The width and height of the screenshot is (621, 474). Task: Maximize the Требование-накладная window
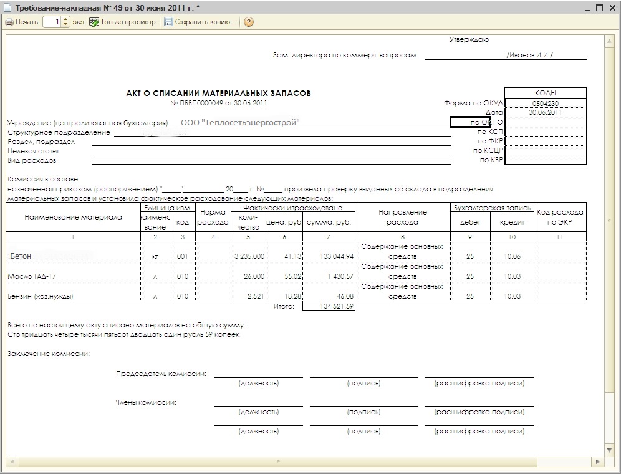[599, 7]
